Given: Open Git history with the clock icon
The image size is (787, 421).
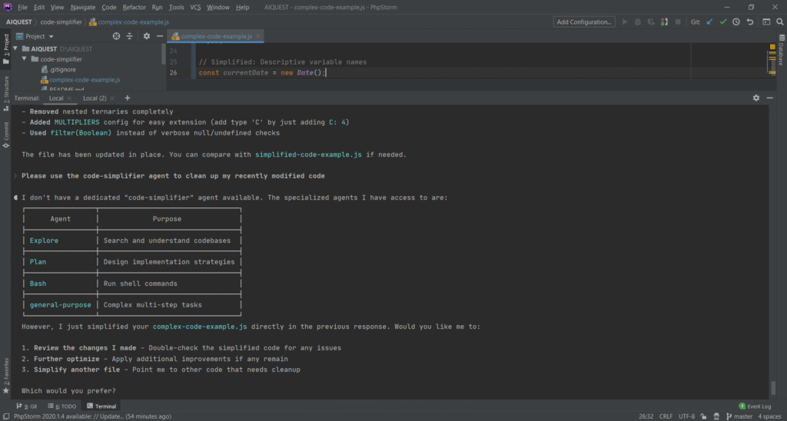Looking at the screenshot, I should pos(736,22).
